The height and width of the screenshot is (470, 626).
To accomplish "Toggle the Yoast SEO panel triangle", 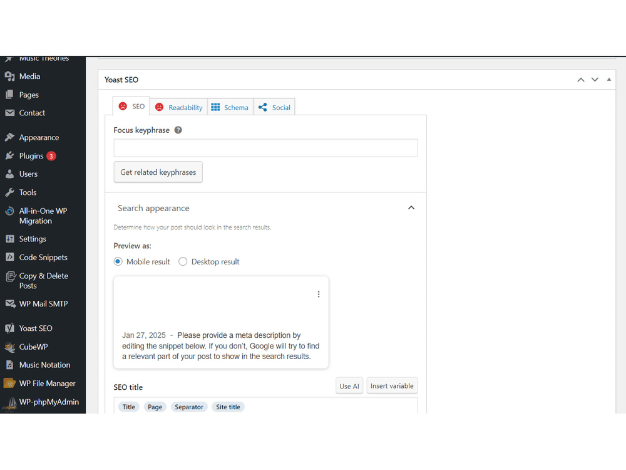I will pos(609,80).
